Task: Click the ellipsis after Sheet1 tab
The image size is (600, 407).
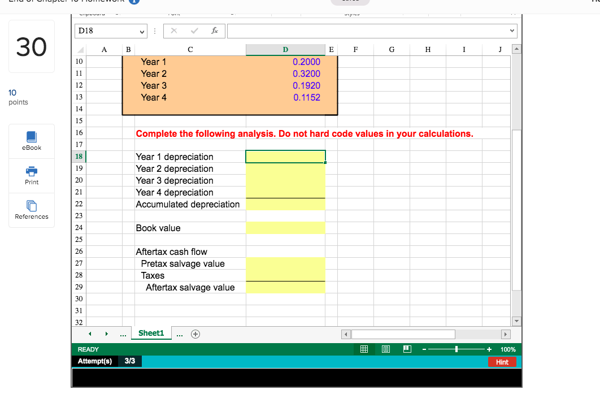Action: (180, 334)
